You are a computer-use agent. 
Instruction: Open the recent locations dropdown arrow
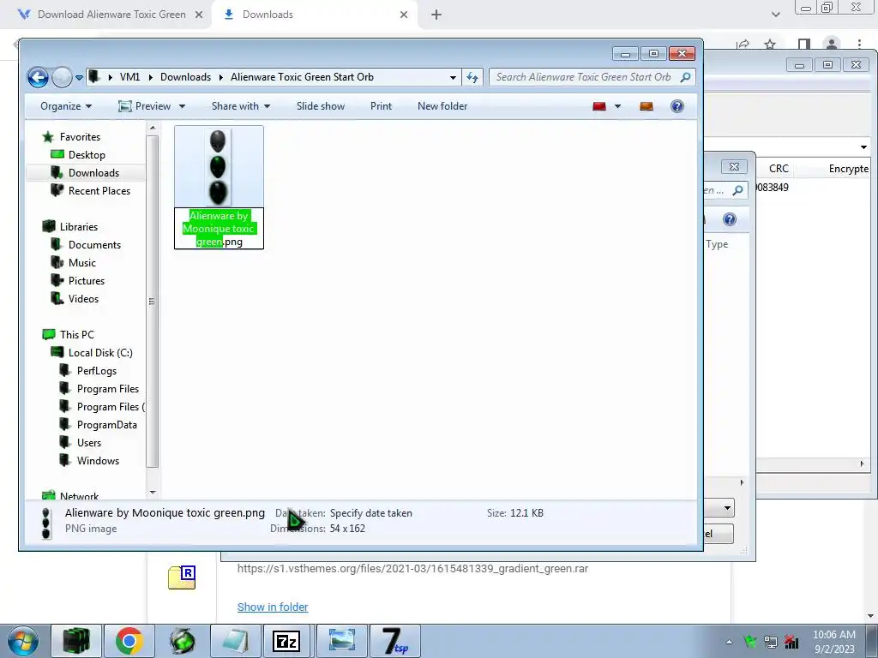click(79, 78)
